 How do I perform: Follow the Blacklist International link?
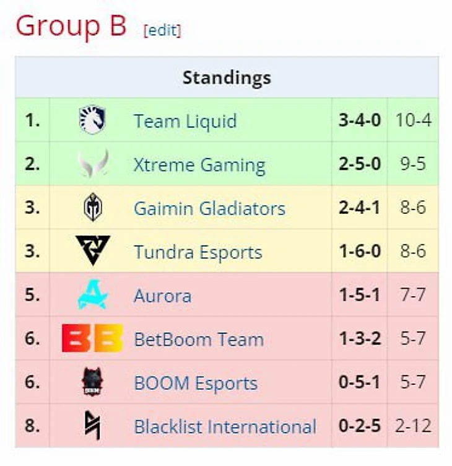click(x=225, y=426)
